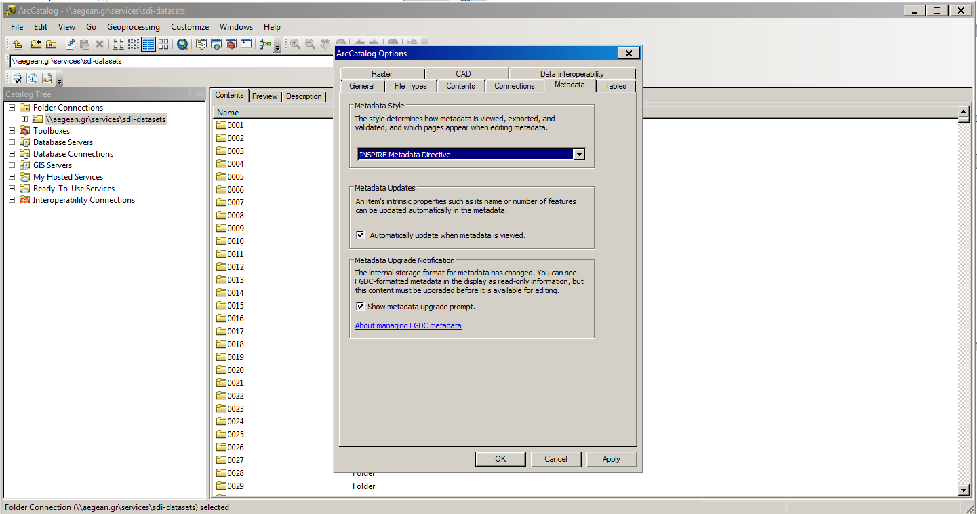Click the Export Metadata toolbar icon
The width and height of the screenshot is (977, 514).
coord(32,78)
